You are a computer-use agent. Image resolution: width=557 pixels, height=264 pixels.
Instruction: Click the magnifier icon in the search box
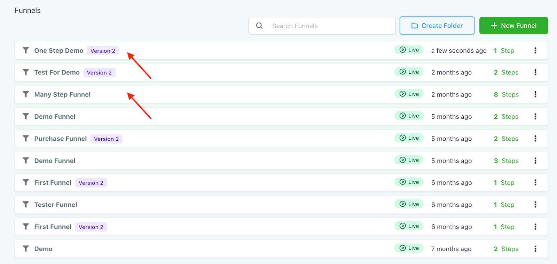[259, 26]
